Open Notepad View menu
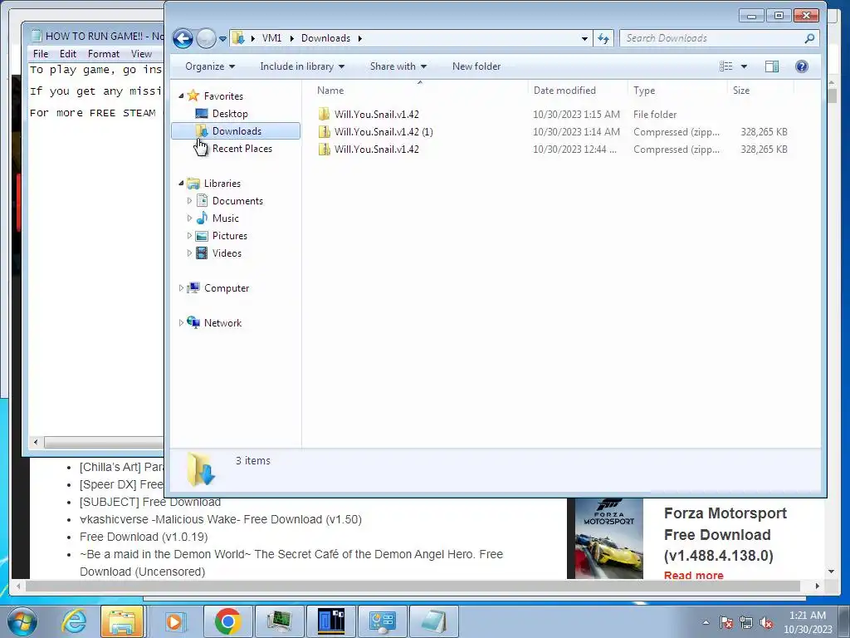This screenshot has width=850, height=638. coord(141,54)
